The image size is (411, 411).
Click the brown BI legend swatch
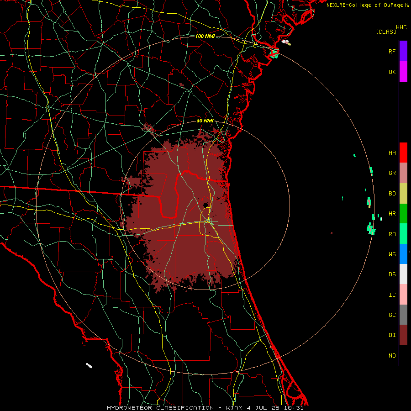(x=403, y=335)
